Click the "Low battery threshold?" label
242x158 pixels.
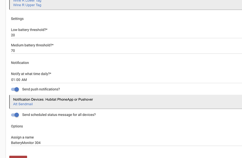(29, 30)
